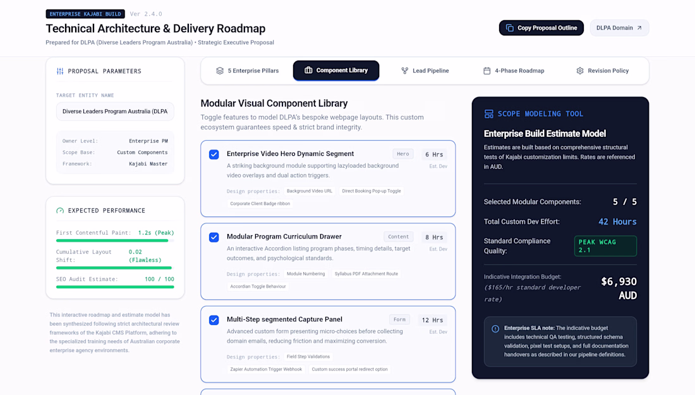The width and height of the screenshot is (695, 395).
Task: Click the Corporate Client Badge ribbon chip
Action: (x=260, y=204)
